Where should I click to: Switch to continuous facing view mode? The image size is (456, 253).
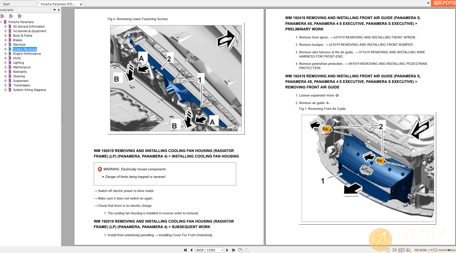tap(408, 250)
